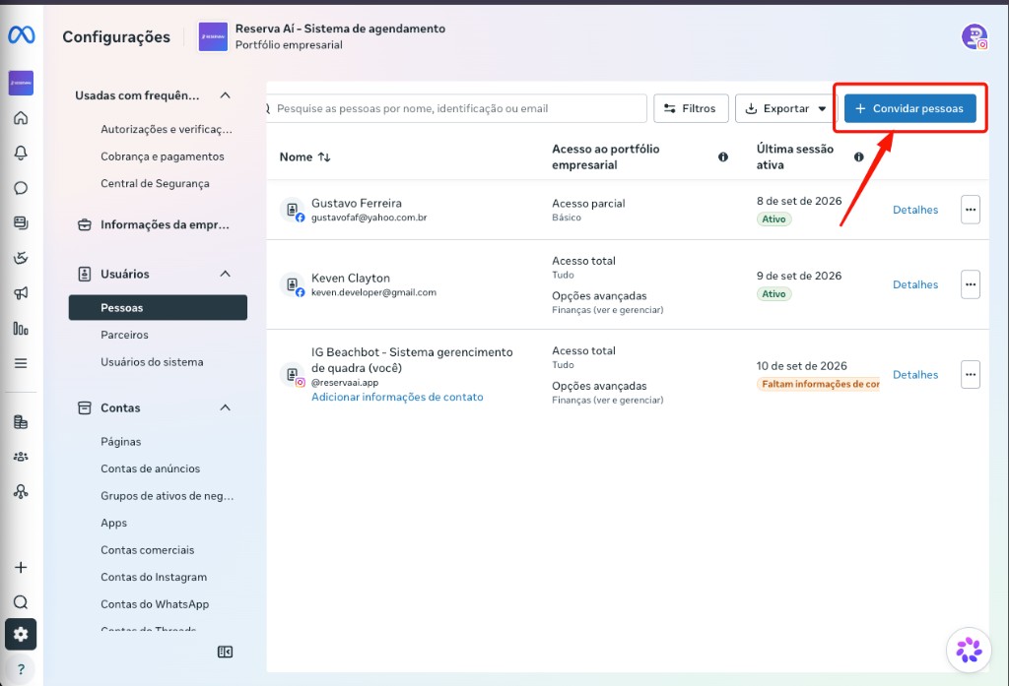Go to Contas de anúncios
This screenshot has height=686, width=1009.
point(150,468)
